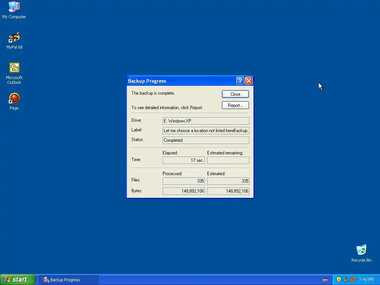Click the Processed: column label

pos(172,174)
